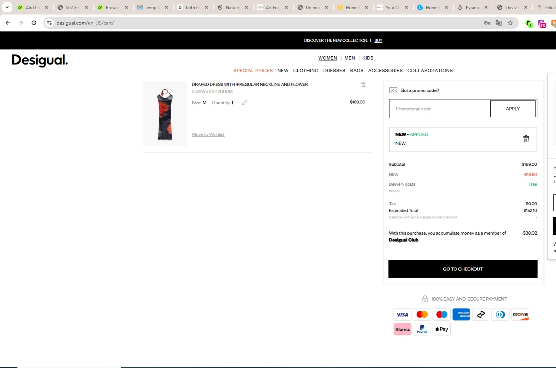Go forward with browser forward arrow

click(x=21, y=23)
